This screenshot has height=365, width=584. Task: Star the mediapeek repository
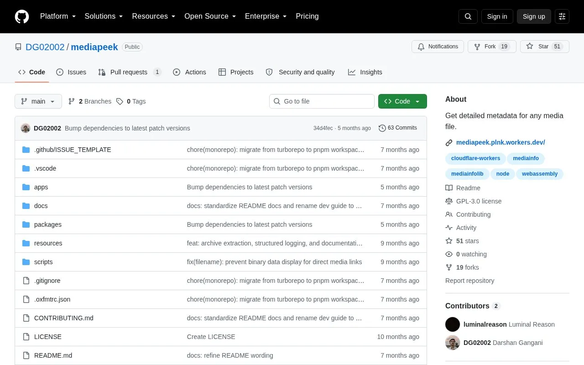coord(544,47)
